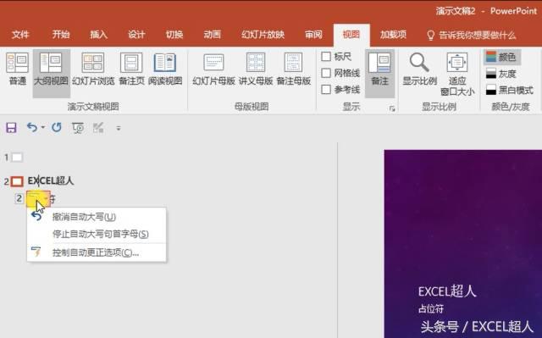Open the Add-ins (加载项) tab
Image resolution: width=542 pixels, height=338 pixels.
tap(393, 35)
